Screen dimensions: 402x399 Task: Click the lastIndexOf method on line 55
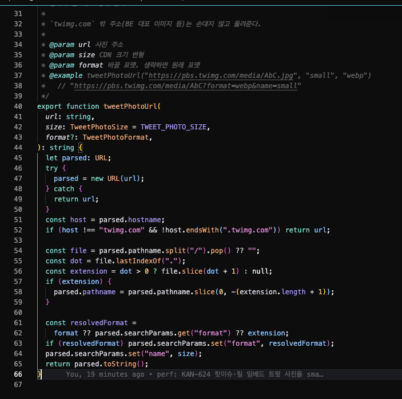point(138,261)
